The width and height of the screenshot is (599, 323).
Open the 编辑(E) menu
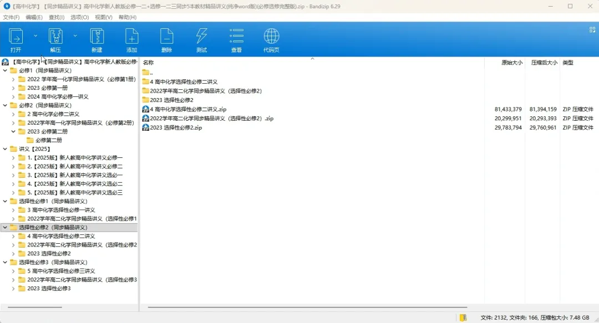(34, 17)
